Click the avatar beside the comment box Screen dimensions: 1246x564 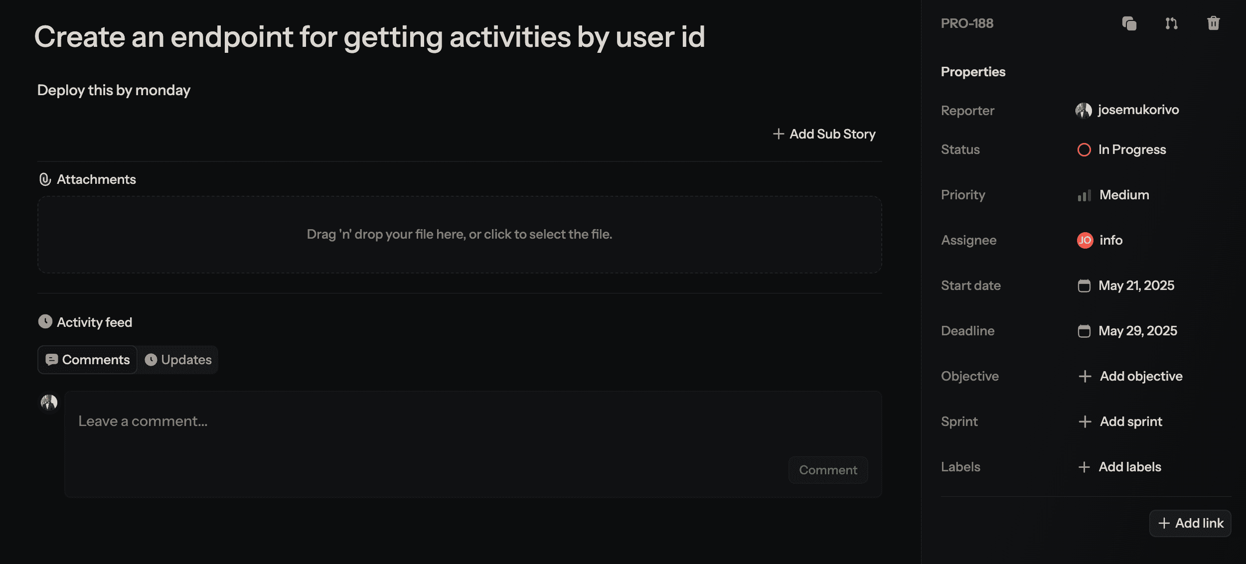point(48,402)
